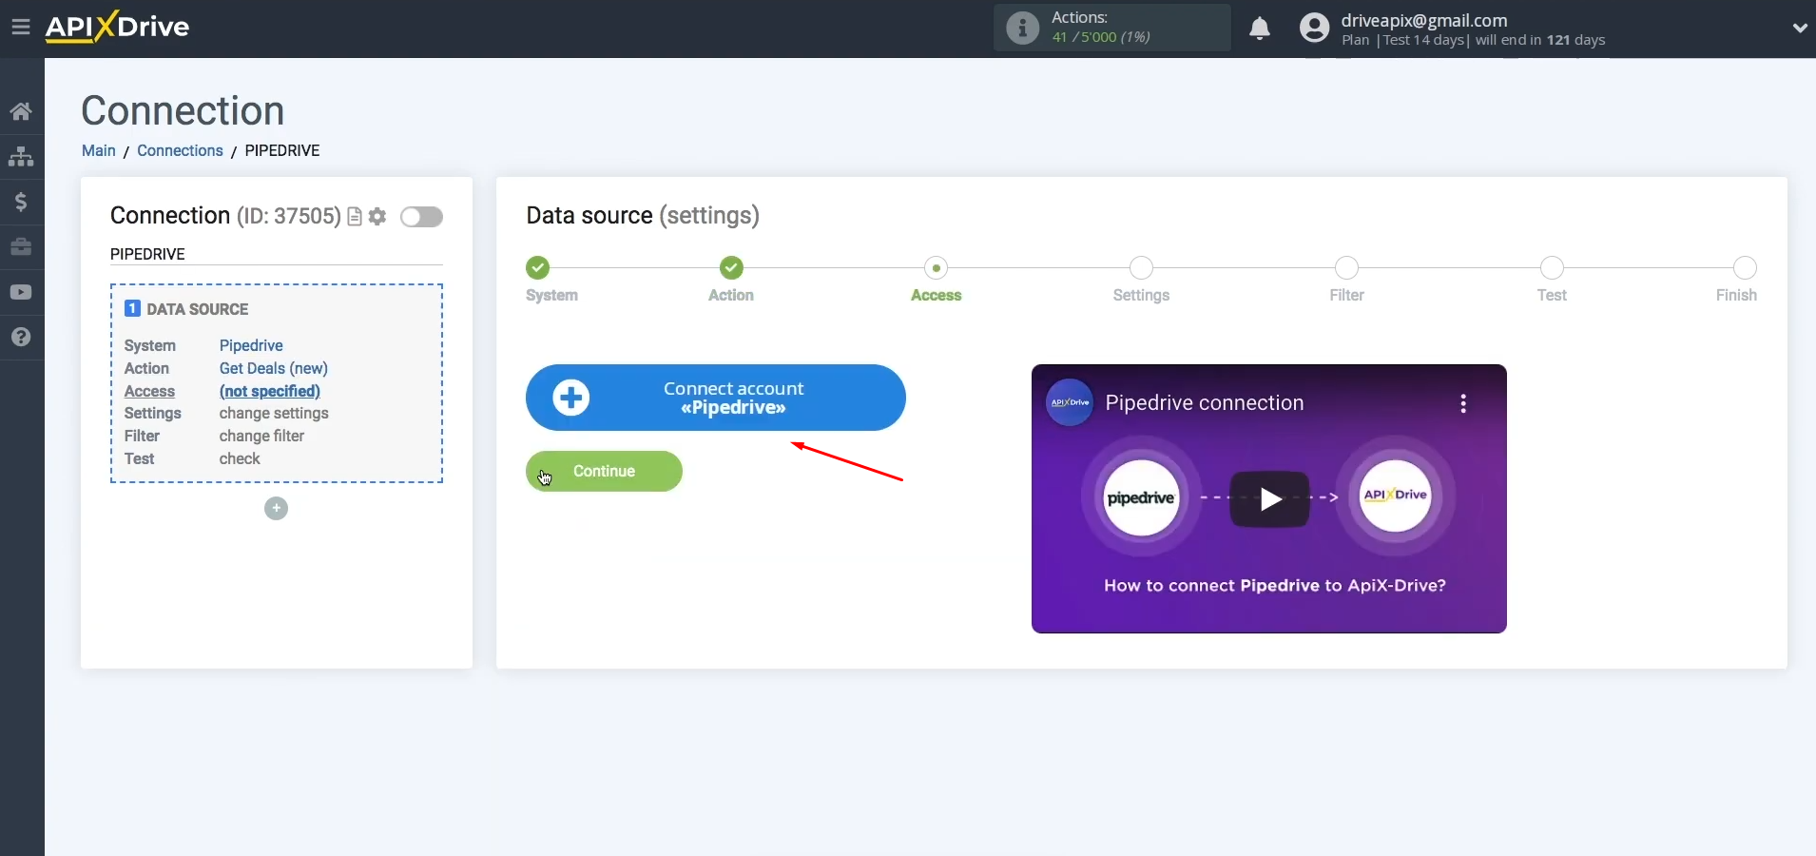The height and width of the screenshot is (856, 1816).
Task: Select the Test step
Action: point(1553,268)
